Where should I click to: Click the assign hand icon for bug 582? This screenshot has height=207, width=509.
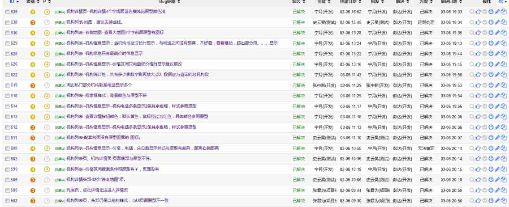[x=478, y=201]
